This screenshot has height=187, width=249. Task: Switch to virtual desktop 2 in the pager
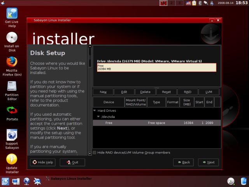coord(171,3)
